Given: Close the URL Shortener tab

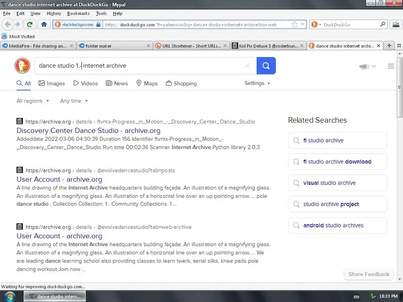Looking at the screenshot, I should [x=225, y=46].
